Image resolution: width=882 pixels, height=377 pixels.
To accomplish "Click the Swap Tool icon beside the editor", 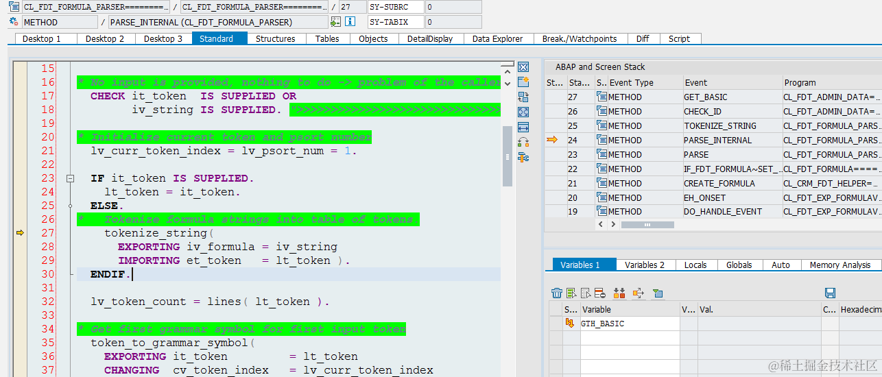I will (x=523, y=97).
